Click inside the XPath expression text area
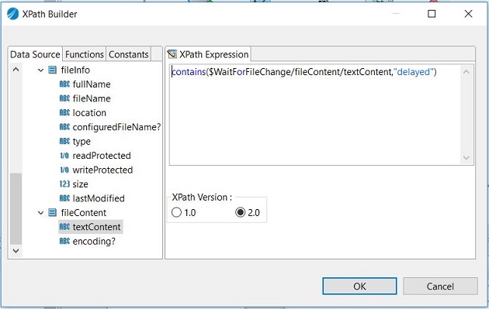The width and height of the screenshot is (489, 309). (x=315, y=115)
